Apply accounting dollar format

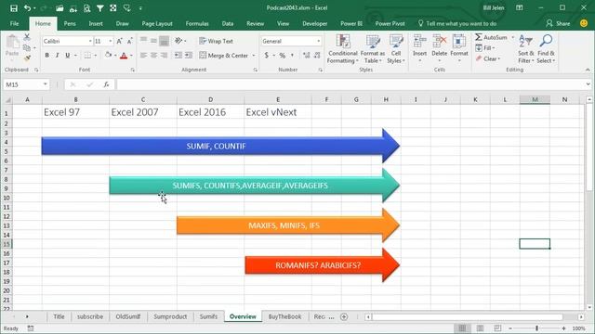click(x=267, y=56)
